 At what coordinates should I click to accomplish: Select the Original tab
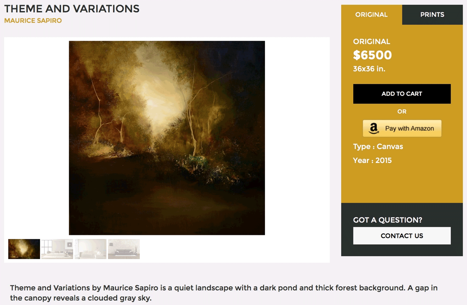coord(371,15)
